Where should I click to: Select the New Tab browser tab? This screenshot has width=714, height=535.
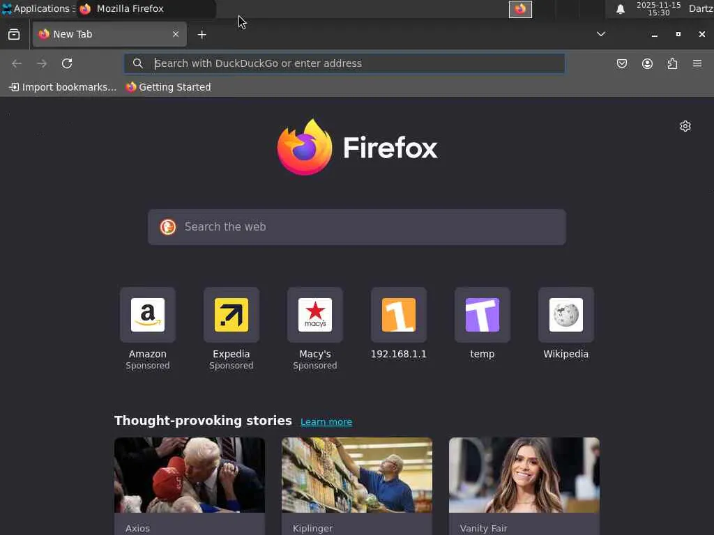[x=109, y=34]
